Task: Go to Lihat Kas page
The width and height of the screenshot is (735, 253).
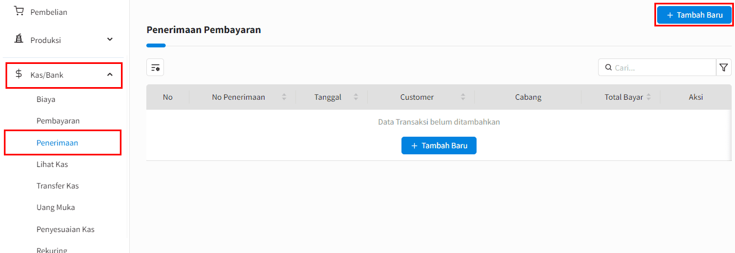Action: coord(52,164)
